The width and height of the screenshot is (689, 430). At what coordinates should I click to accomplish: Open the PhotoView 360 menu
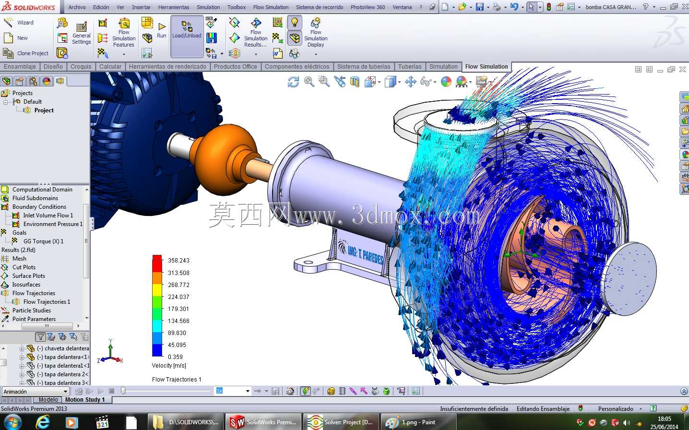tap(368, 7)
